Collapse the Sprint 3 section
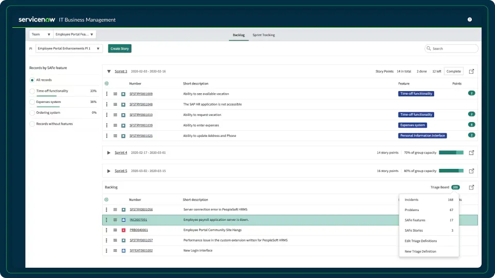The image size is (495, 278). pos(109,72)
